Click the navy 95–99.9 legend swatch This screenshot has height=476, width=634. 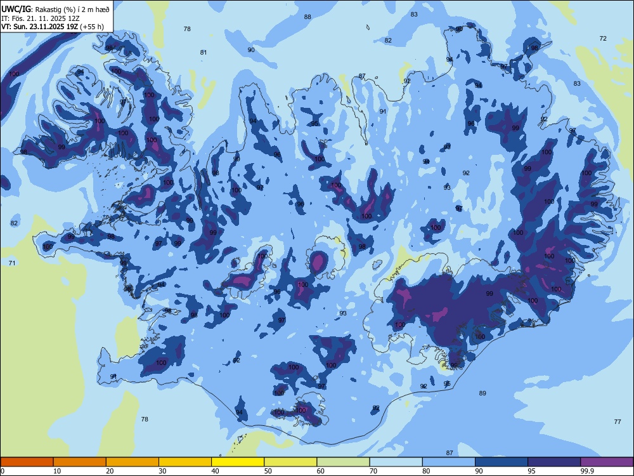click(554, 462)
